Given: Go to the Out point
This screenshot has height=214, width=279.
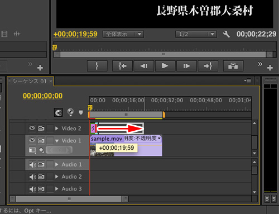Looking at the screenshot, I should (x=208, y=66).
